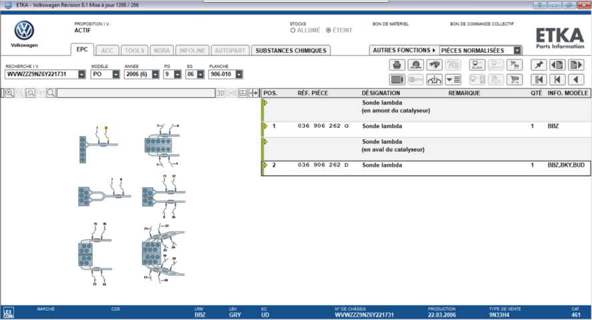The width and height of the screenshot is (592, 320).
Task: Click the REMARQUE column header
Action: 464,93
